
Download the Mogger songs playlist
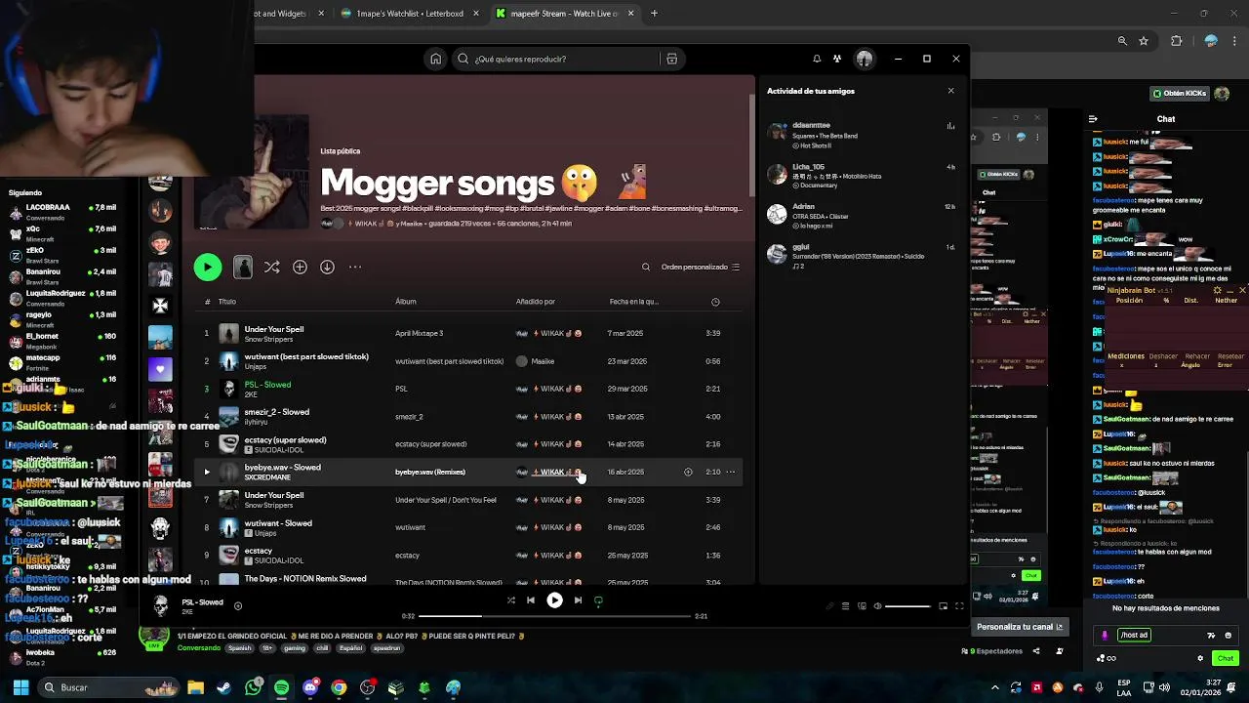coord(327,267)
